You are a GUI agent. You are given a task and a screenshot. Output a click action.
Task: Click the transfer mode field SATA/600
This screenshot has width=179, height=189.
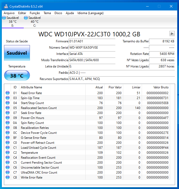pyautogui.click(x=92, y=60)
